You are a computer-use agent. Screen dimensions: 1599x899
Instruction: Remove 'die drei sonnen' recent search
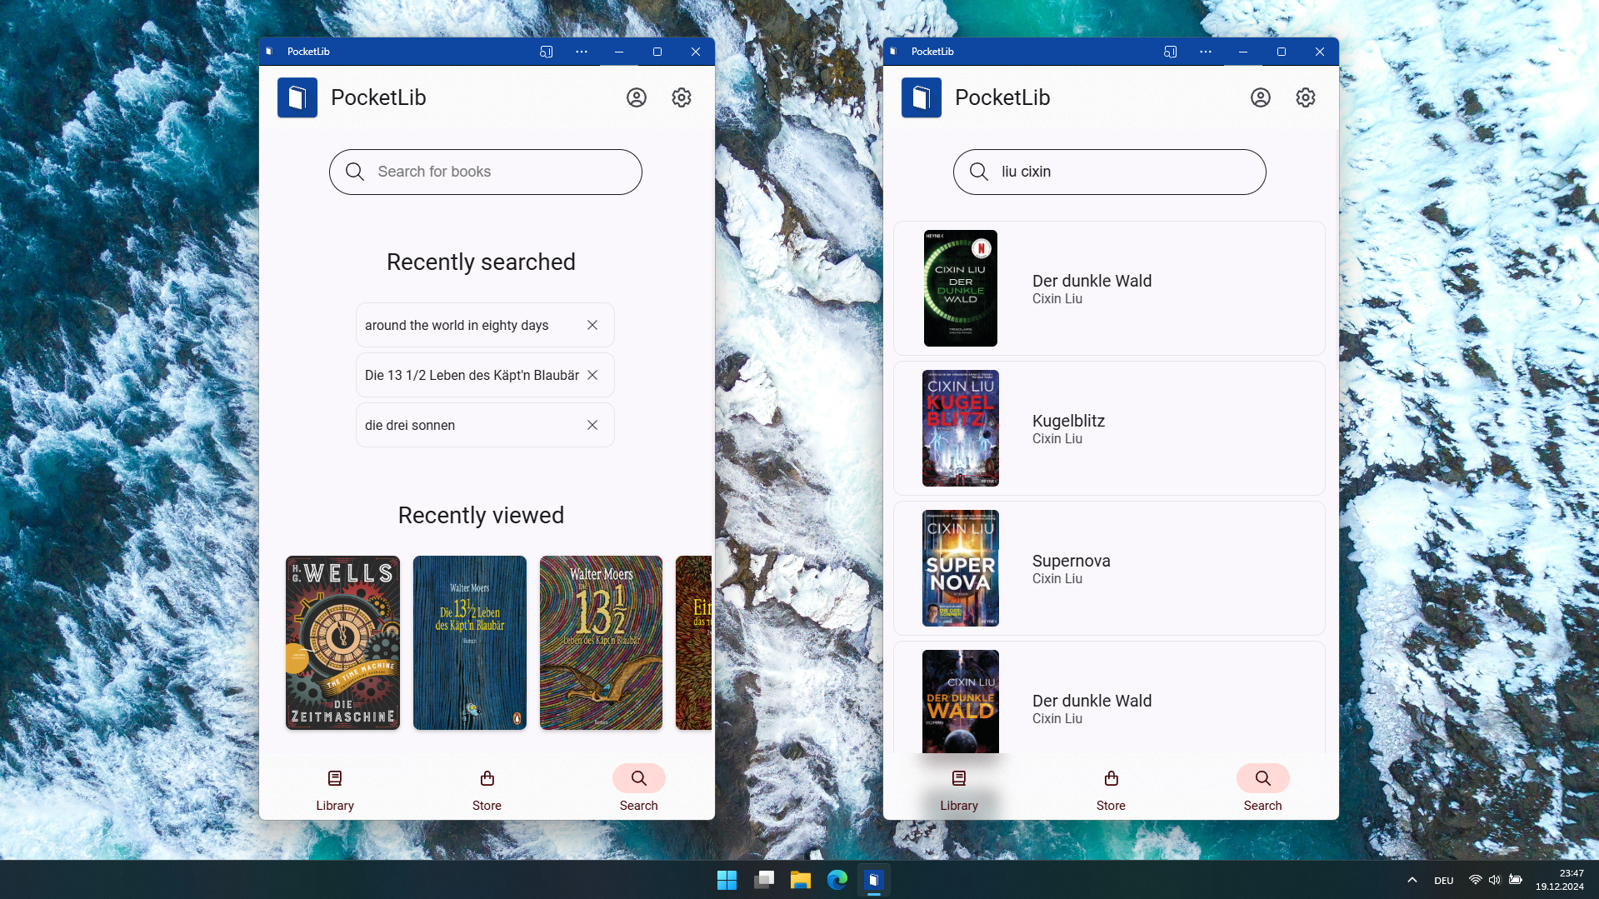[x=592, y=425]
